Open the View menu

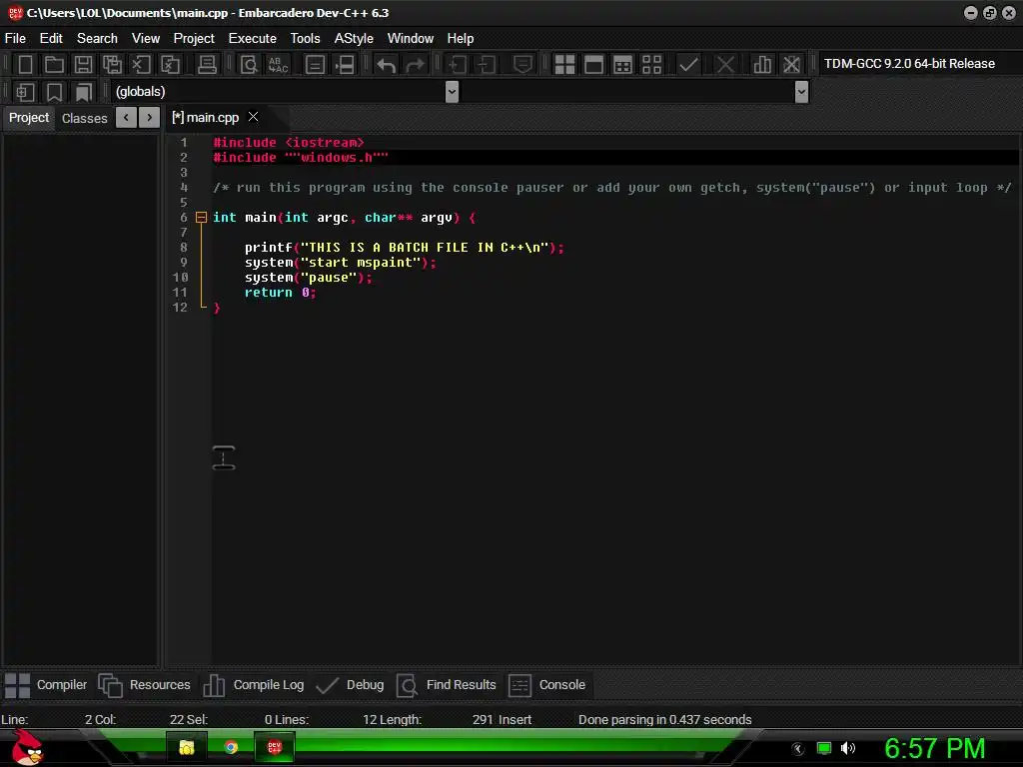(x=146, y=39)
